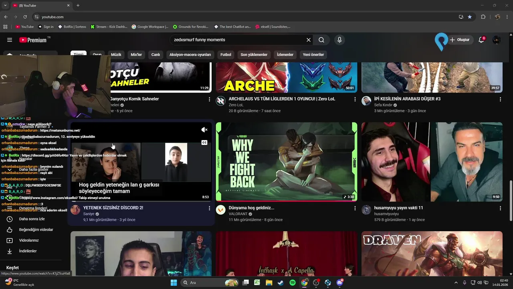This screenshot has height=289, width=513.
Task: Go back in Chrome
Action: click(6, 17)
